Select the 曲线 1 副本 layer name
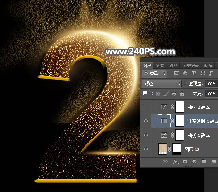The image size is (218, 192). tap(199, 135)
